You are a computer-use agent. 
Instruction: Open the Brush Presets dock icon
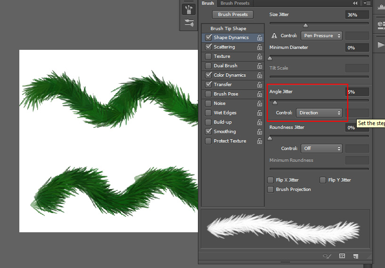coord(189,23)
